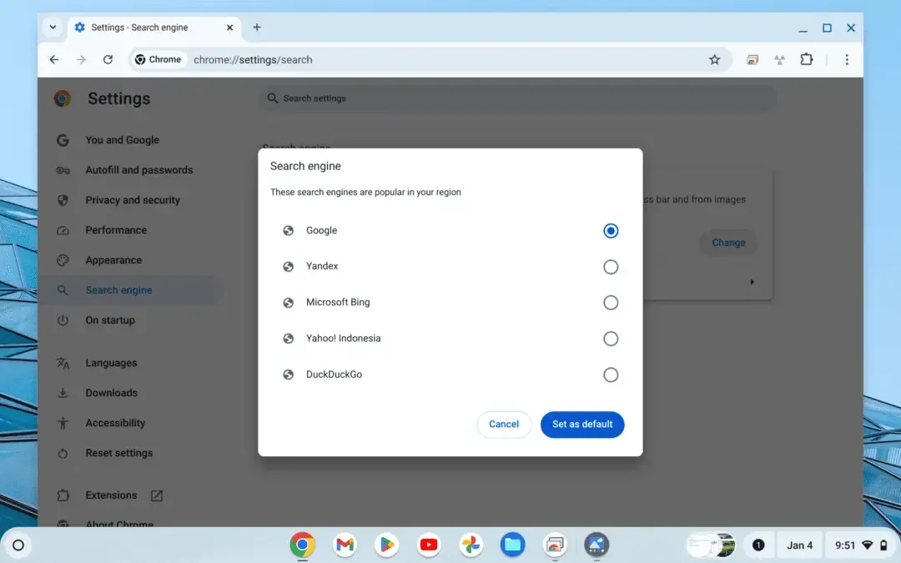Viewport: 901px width, 563px height.
Task: Click the Change button behind dialog
Action: tap(728, 243)
